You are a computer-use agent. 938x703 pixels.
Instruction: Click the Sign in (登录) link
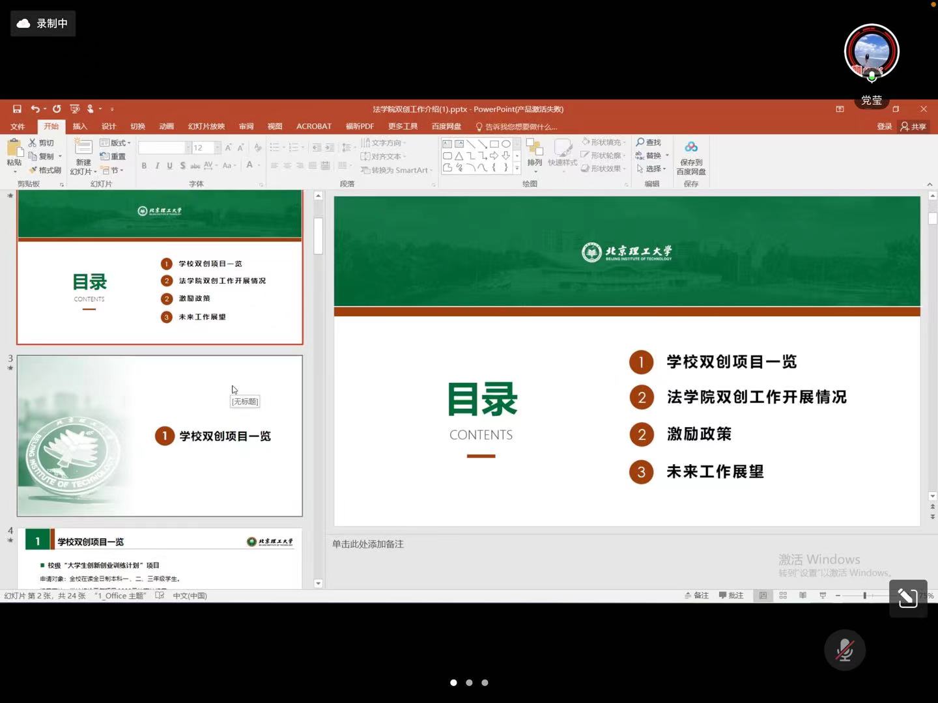coord(884,126)
